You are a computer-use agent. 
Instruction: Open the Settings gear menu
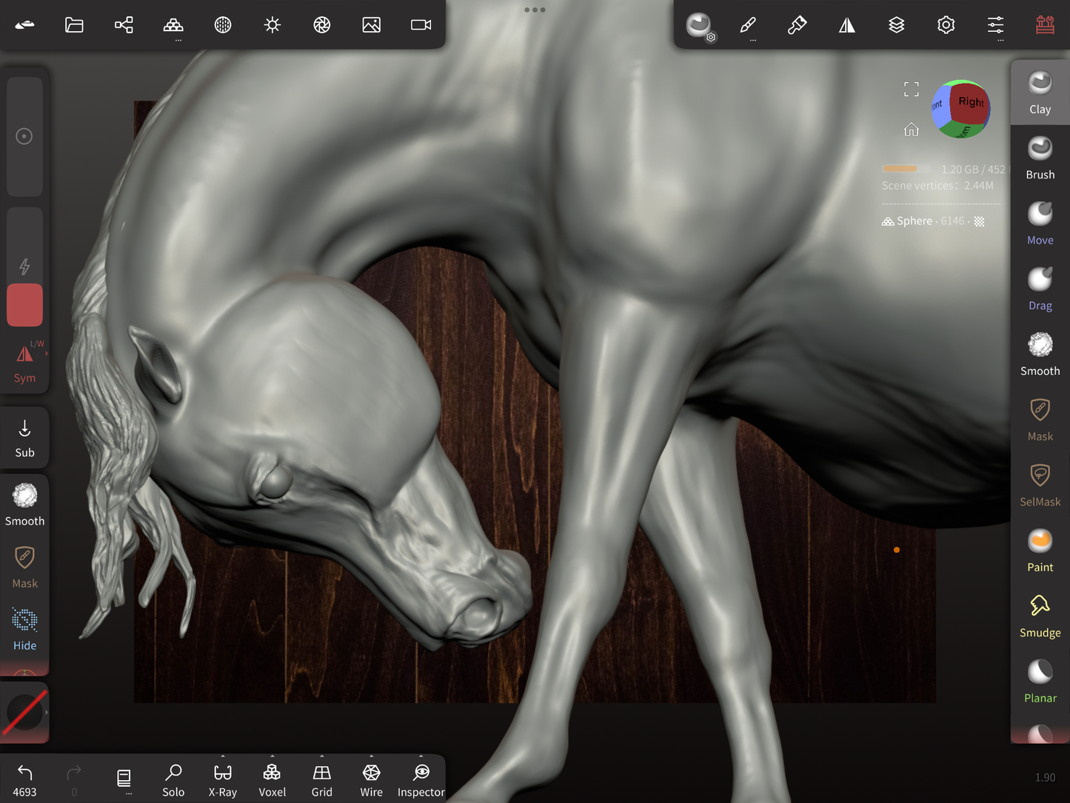[x=946, y=25]
